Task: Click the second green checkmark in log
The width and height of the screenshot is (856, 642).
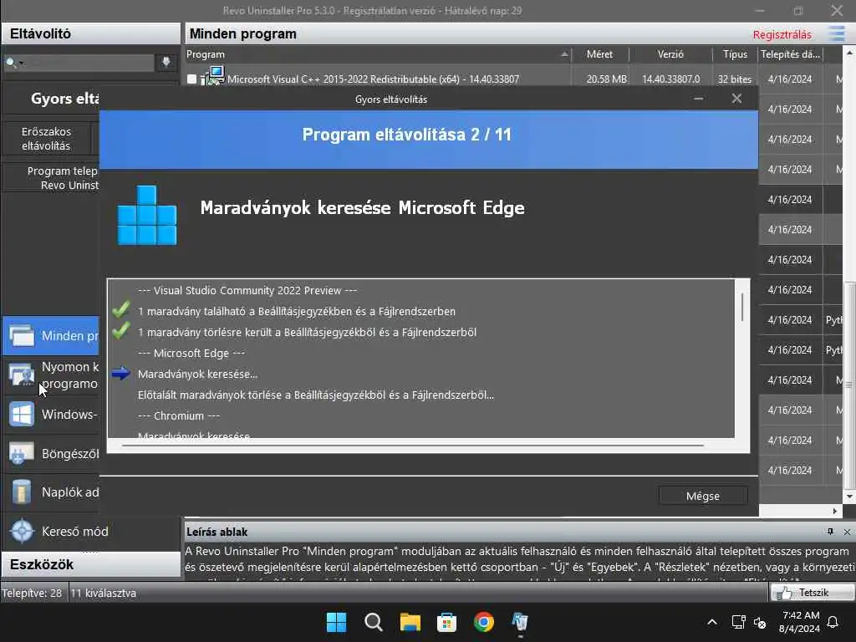Action: pyautogui.click(x=121, y=329)
